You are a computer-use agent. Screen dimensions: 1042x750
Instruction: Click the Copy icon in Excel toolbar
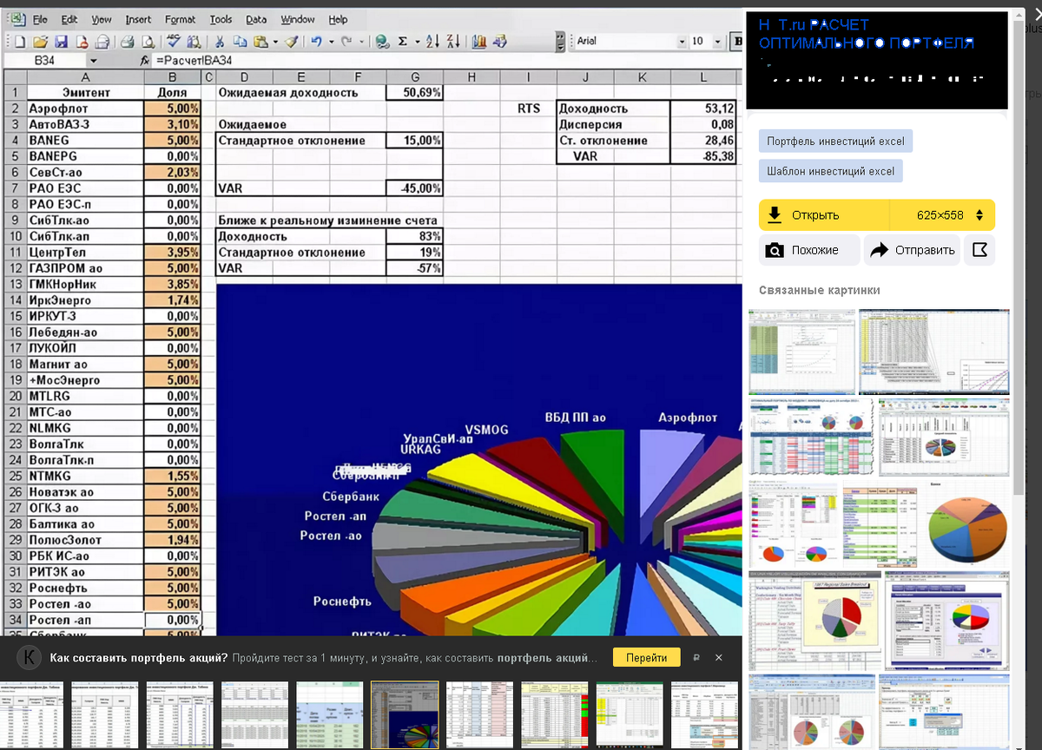click(240, 42)
